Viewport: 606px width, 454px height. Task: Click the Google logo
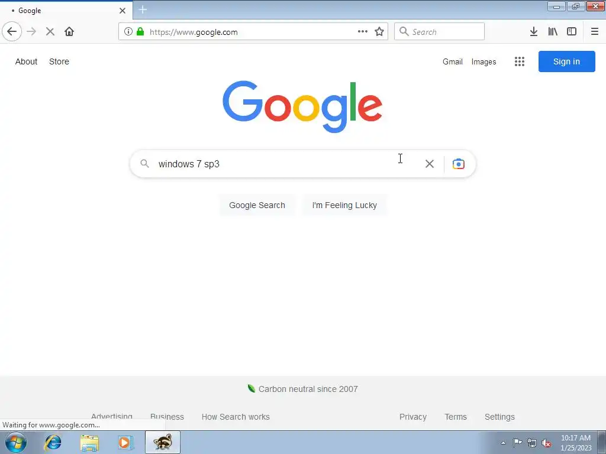(x=302, y=107)
